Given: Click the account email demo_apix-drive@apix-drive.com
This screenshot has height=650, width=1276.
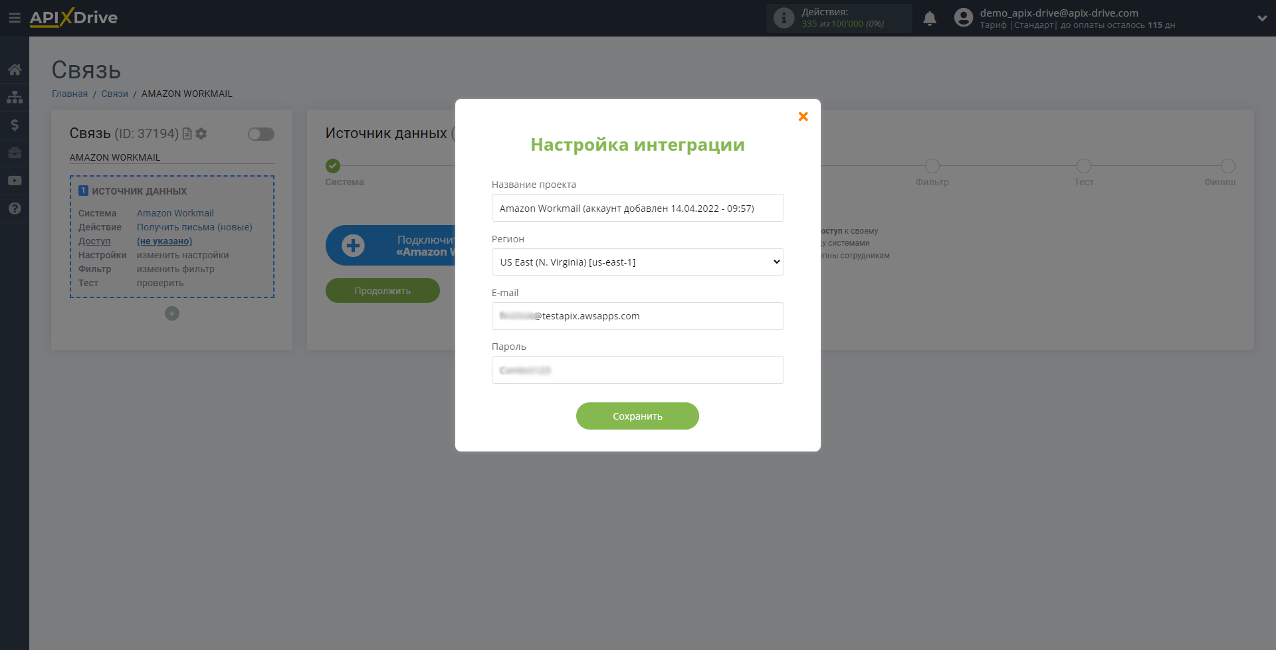Looking at the screenshot, I should click(1059, 13).
